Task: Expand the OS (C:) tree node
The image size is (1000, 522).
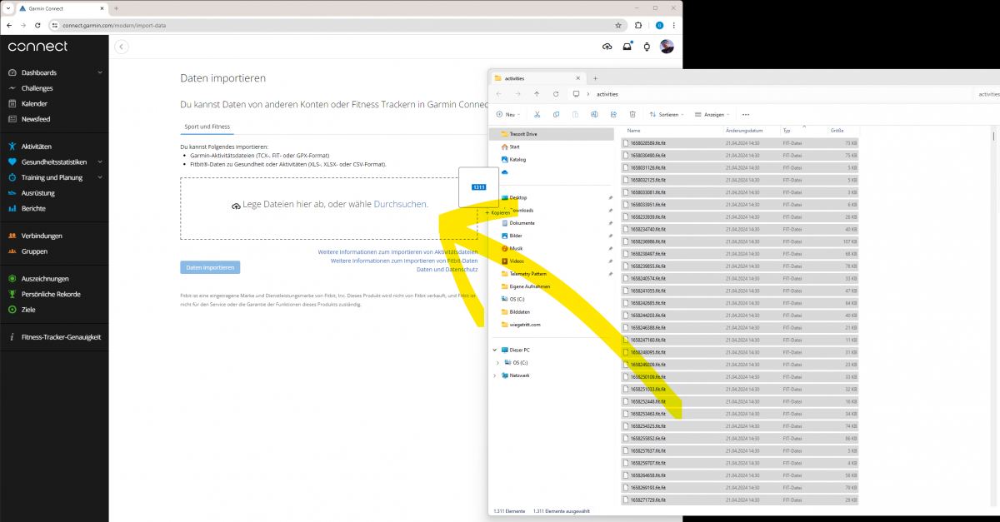Action: 498,363
